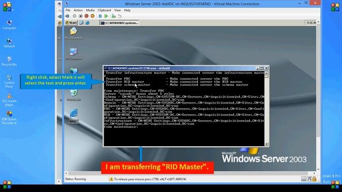Close the CMD.exe ntdsutil window
The image size is (342, 192).
pos(266,68)
